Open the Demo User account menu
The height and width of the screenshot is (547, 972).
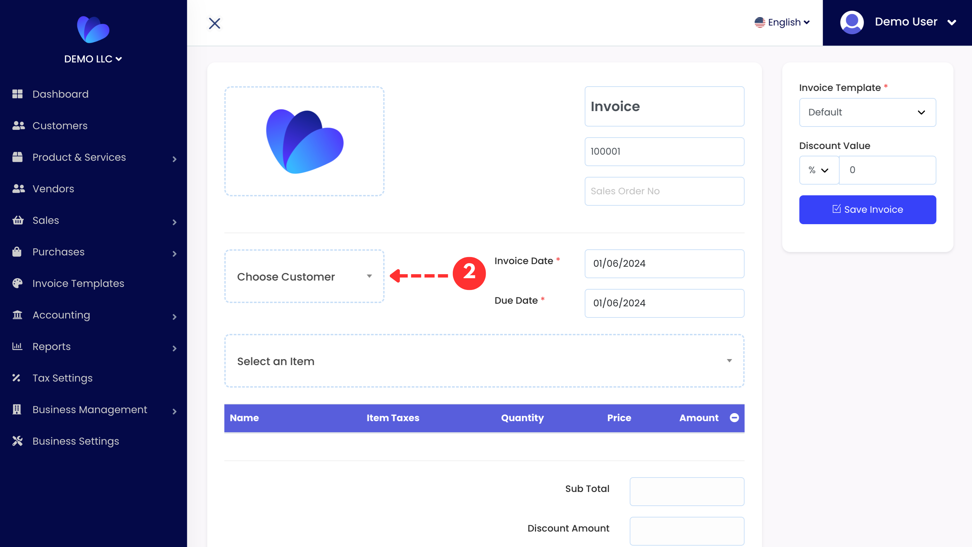tap(897, 22)
